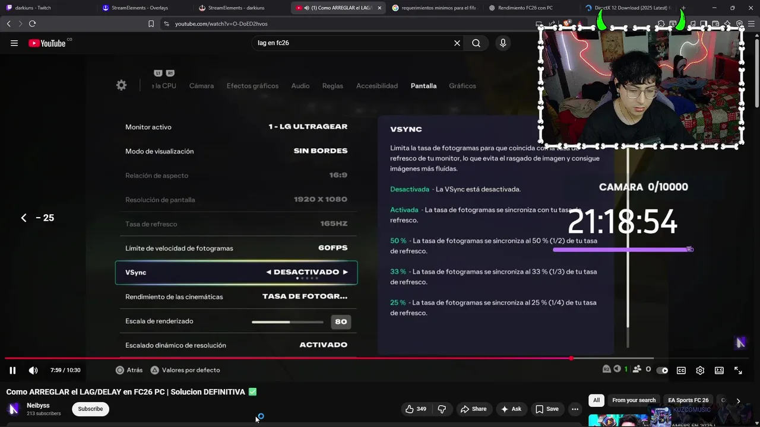Switch to 'StreamElements - darkiuns' tab
This screenshot has width=760, height=427.
point(241,8)
